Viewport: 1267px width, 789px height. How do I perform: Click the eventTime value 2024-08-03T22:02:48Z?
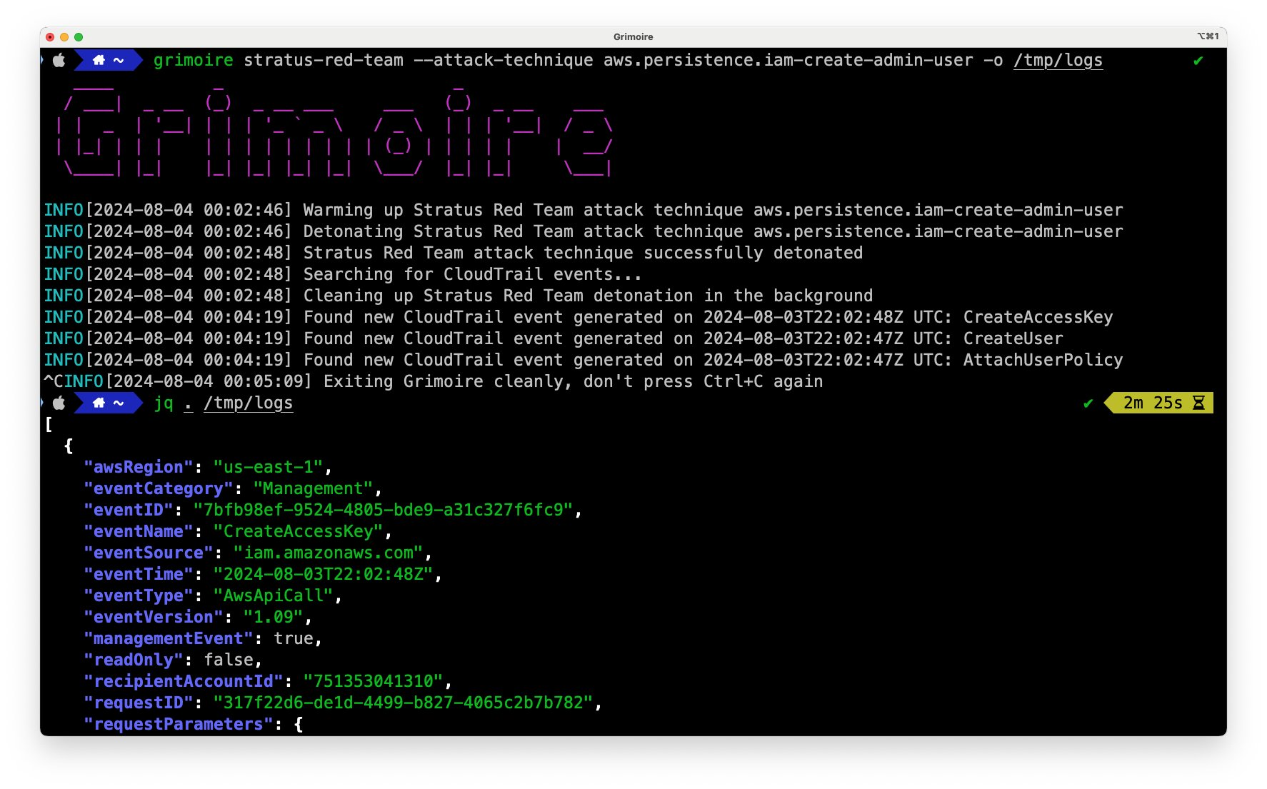click(x=323, y=574)
